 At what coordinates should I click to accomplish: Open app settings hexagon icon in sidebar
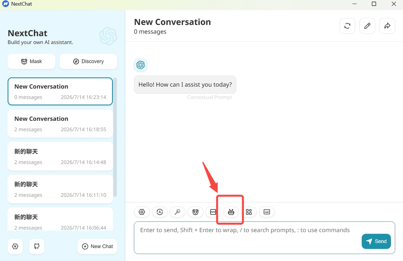pos(15,246)
